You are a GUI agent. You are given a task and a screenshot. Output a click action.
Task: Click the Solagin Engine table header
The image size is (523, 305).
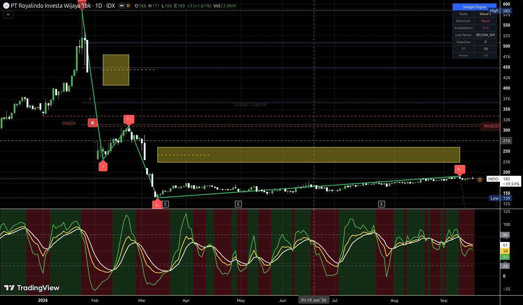tap(474, 7)
